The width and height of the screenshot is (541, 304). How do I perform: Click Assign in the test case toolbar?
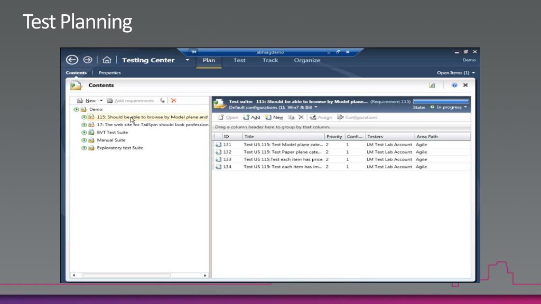[321, 118]
